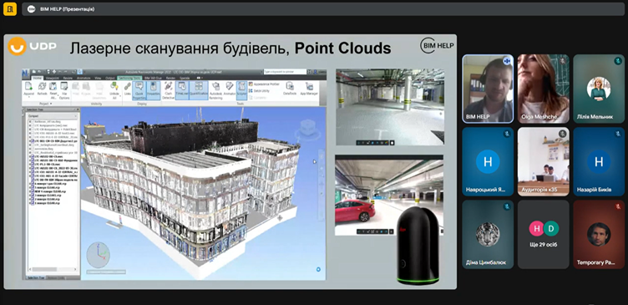Image resolution: width=628 pixels, height=305 pixels.
Task: Open the 'Ще 29 осіб' participants tile
Action: (543, 235)
